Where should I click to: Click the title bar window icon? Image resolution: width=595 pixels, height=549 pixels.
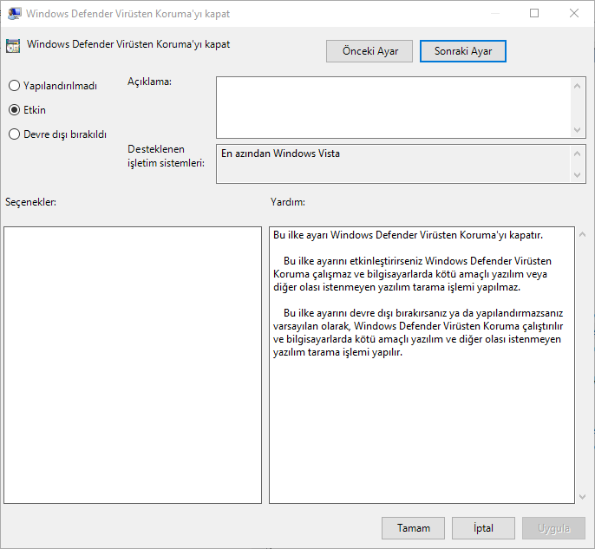tap(14, 14)
